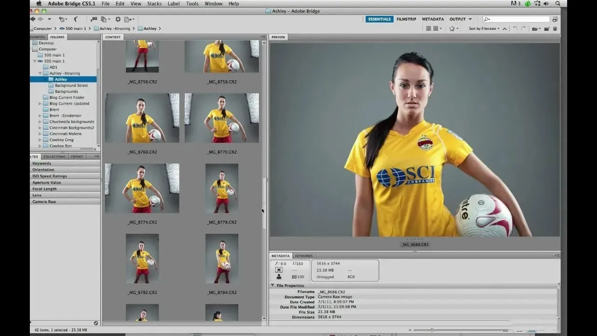Image resolution: width=597 pixels, height=336 pixels.
Task: Click chevron after Ashley in path bar
Action: click(160, 28)
